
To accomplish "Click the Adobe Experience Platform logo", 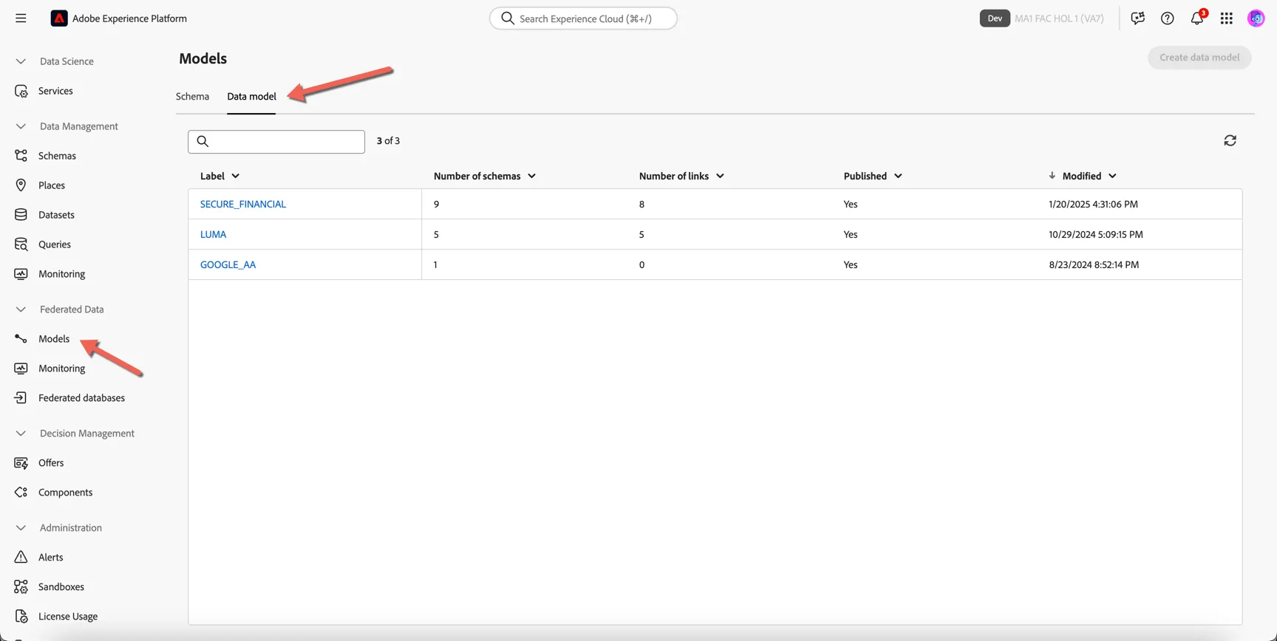I will point(59,18).
